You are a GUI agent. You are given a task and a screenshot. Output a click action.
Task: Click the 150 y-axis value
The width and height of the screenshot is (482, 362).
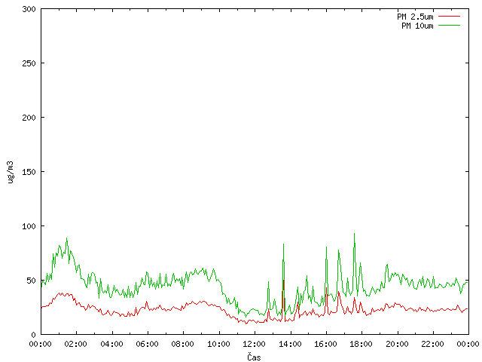tap(29, 172)
